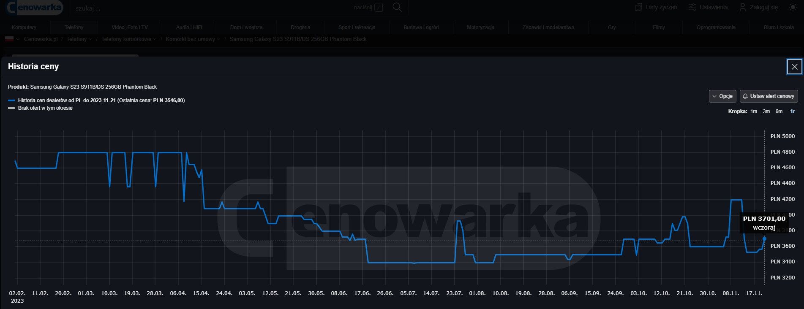
Task: Go to Cenowarka.pl breadcrumb link
Action: tap(41, 39)
